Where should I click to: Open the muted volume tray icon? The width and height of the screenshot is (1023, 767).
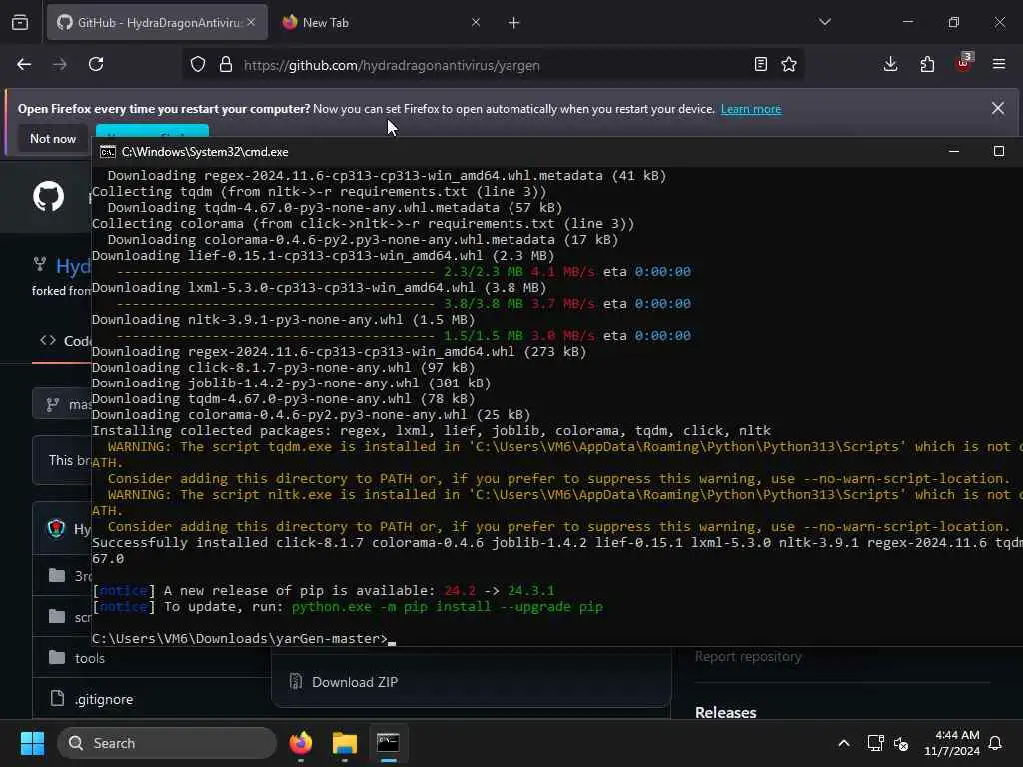pyautogui.click(x=902, y=743)
